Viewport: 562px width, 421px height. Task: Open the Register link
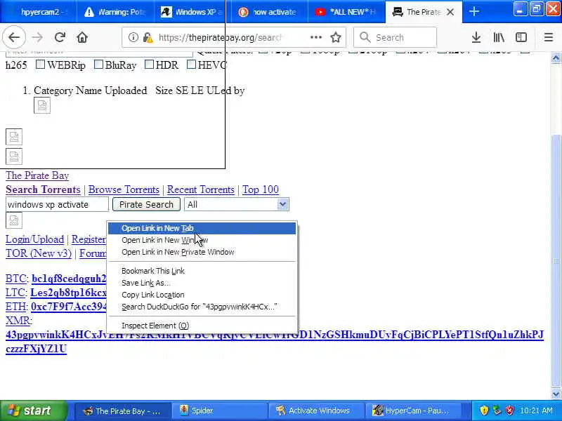pos(89,239)
